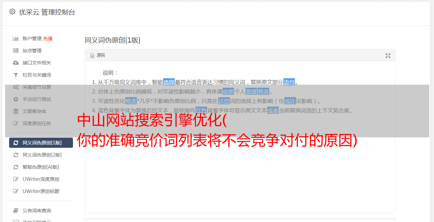Click the highlighted word 语句 in the description
The width and height of the screenshot is (434, 222).
[x=289, y=82]
